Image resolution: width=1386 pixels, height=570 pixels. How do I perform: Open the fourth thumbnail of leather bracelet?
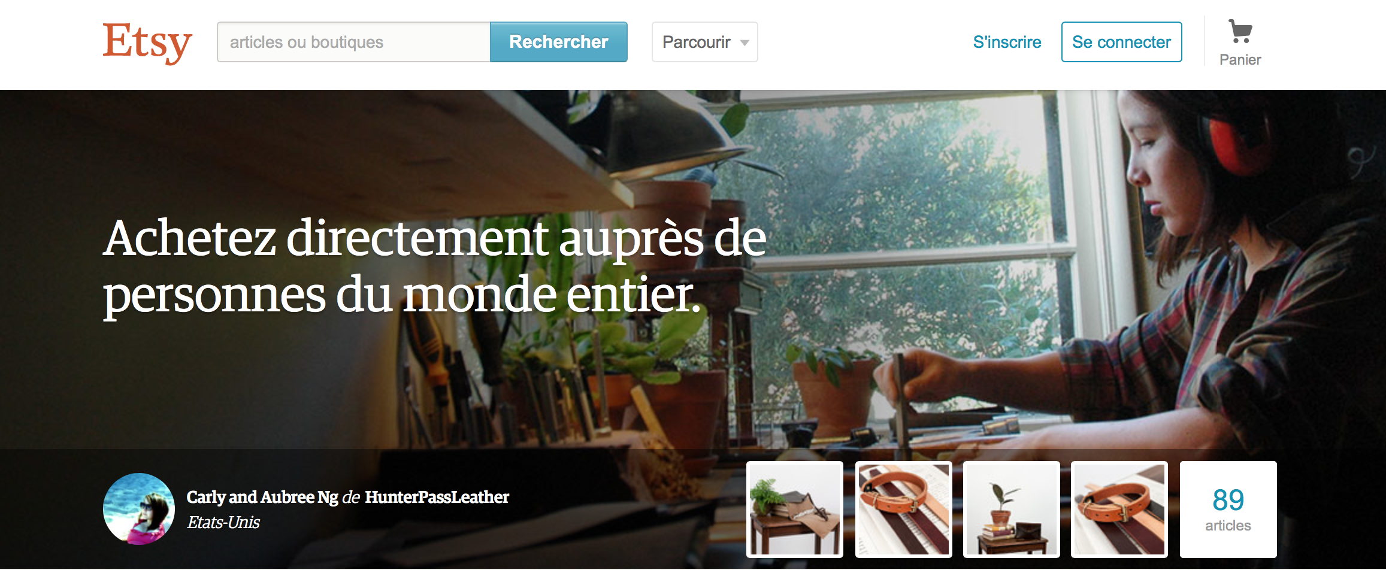(1119, 509)
